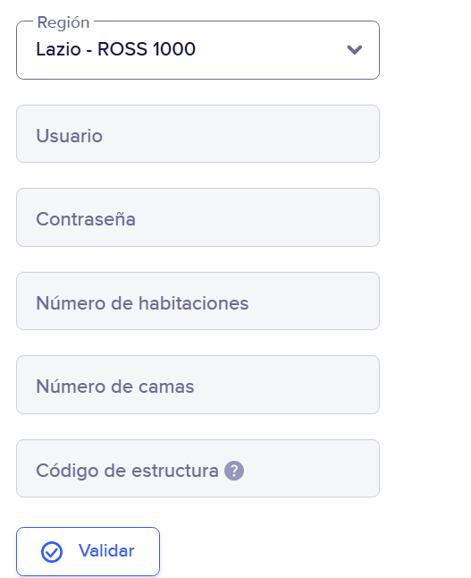Image resolution: width=471 pixels, height=578 pixels.
Task: Click the structure code text box
Action: click(198, 469)
